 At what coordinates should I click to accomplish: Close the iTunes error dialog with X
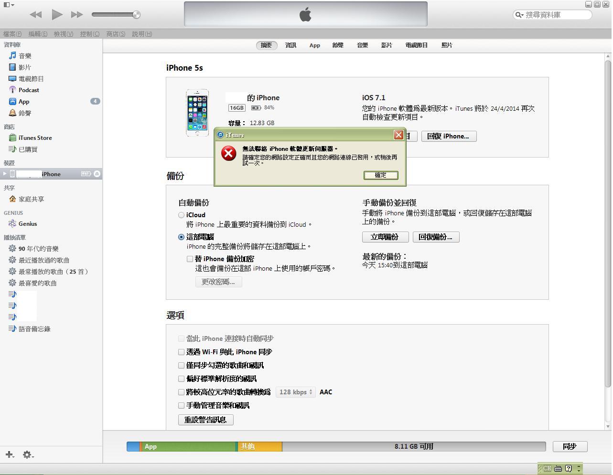click(x=398, y=135)
